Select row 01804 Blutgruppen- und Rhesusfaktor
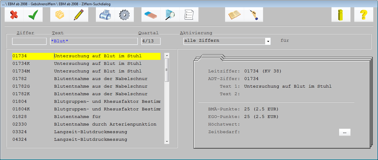 click(86, 102)
